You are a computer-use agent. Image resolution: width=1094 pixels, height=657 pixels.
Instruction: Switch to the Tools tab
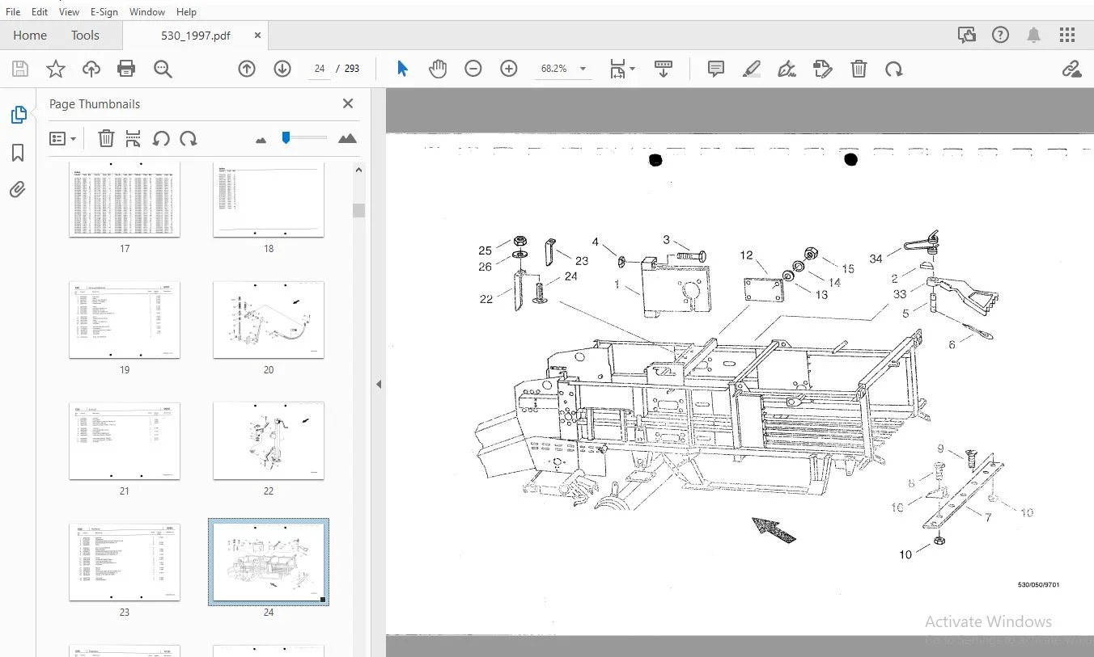point(85,36)
